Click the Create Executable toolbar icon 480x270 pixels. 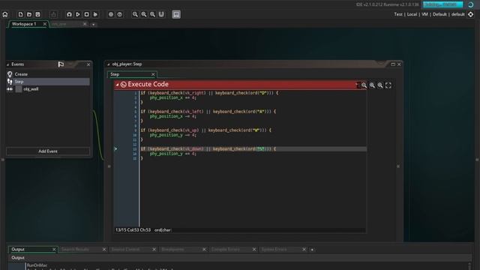click(53, 14)
